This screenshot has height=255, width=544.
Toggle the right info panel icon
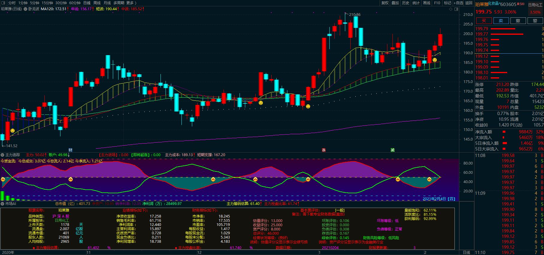point(456,9)
